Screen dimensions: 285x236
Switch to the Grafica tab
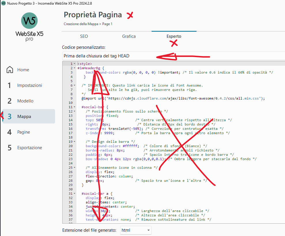click(x=129, y=36)
